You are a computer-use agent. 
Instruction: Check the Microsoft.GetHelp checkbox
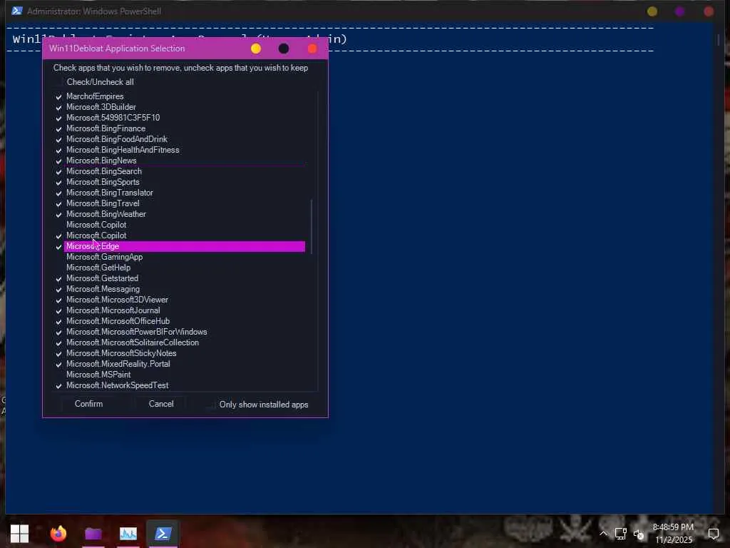click(58, 268)
